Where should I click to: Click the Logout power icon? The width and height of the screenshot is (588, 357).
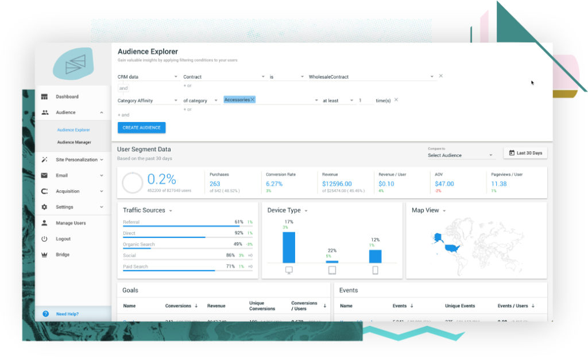pyautogui.click(x=44, y=239)
